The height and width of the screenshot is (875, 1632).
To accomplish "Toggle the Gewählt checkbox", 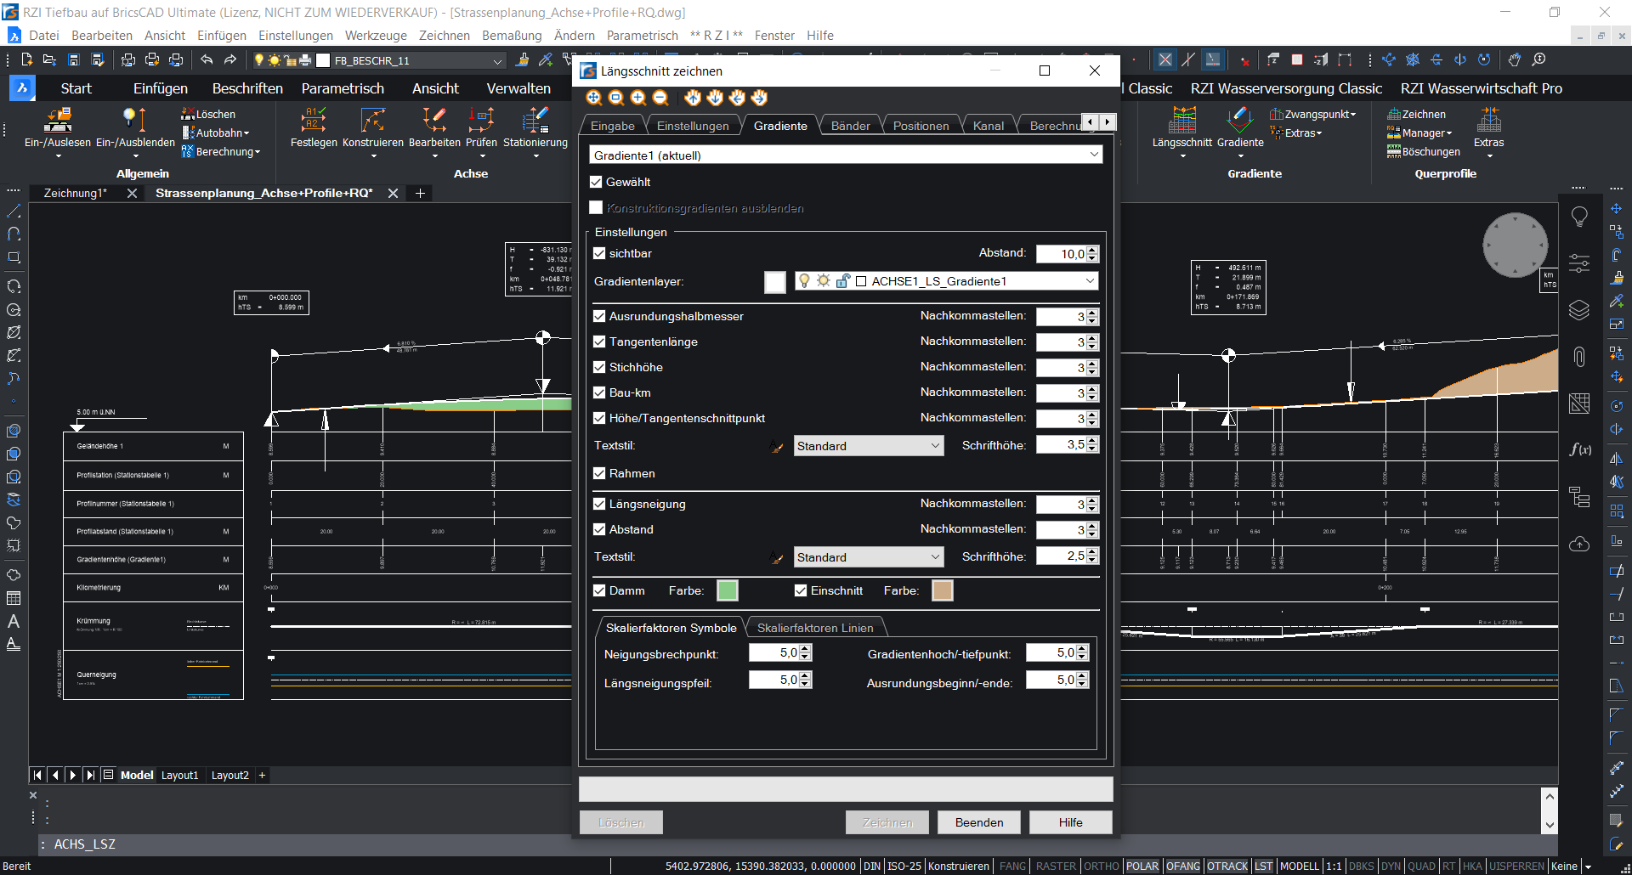I will (x=596, y=182).
